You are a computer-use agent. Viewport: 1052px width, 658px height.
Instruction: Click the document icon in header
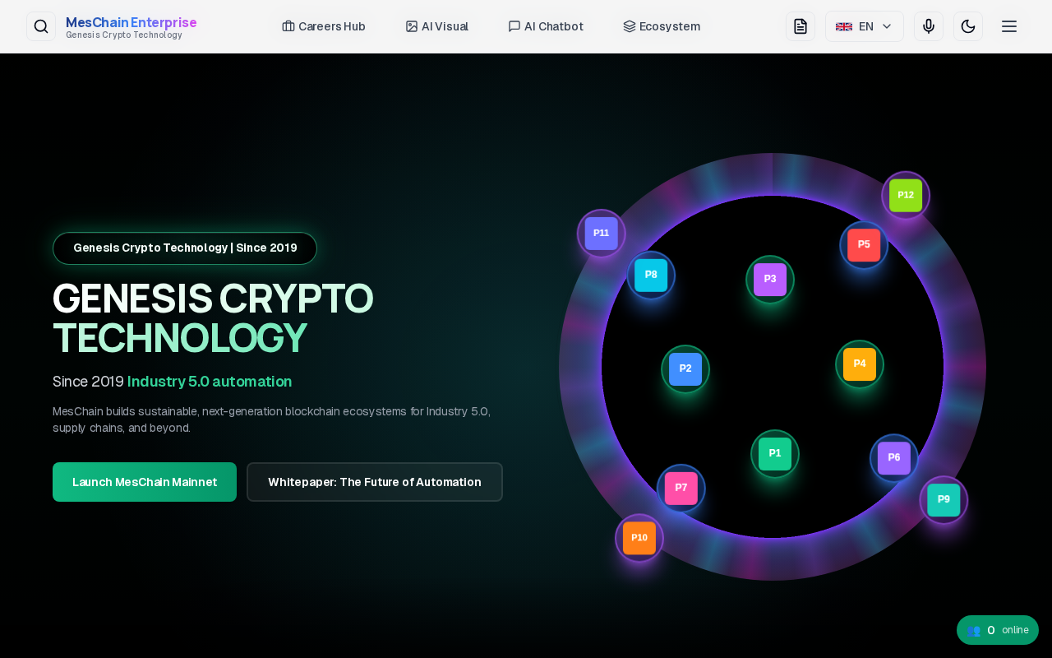pyautogui.click(x=801, y=26)
